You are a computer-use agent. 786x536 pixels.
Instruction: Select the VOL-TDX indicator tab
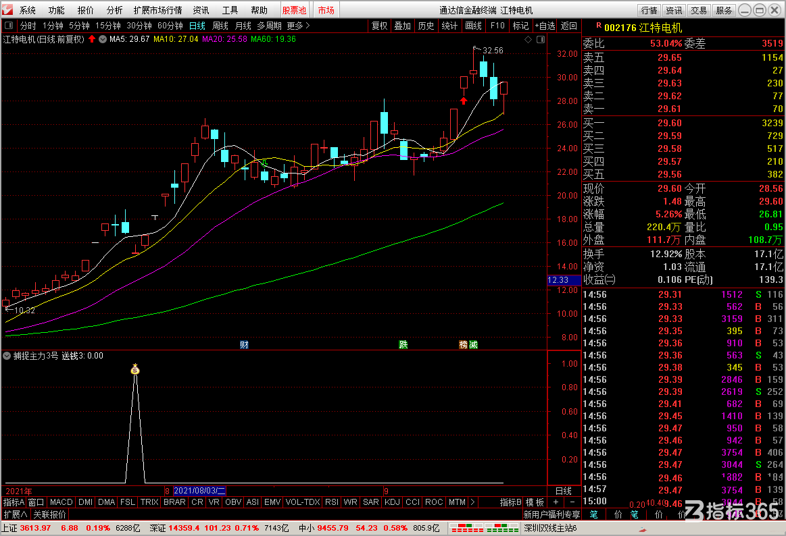tap(303, 502)
